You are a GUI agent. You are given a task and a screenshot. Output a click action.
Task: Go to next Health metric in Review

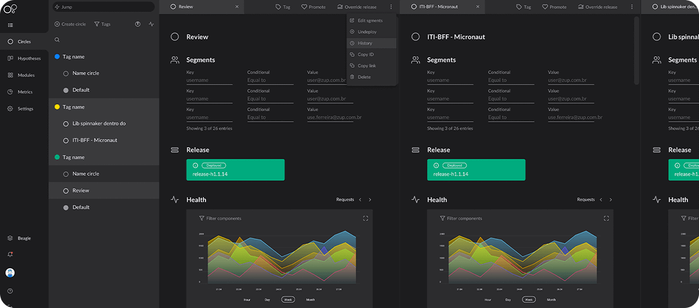click(x=370, y=199)
